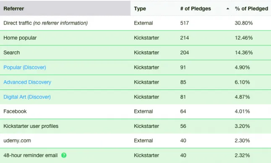271x163 pixels.
Task: Sort by the Referrer column header
Action: (14, 9)
